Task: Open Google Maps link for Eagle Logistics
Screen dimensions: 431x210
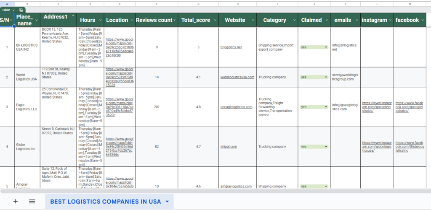Action: [120, 107]
